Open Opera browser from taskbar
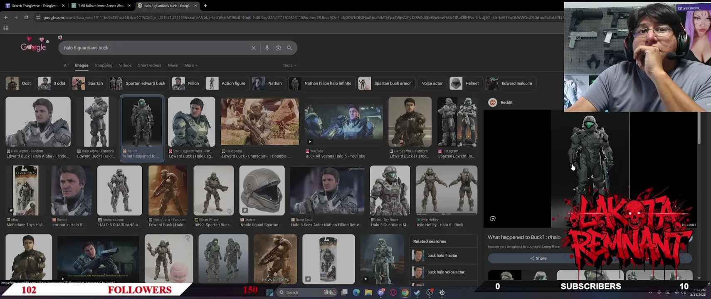 pyautogui.click(x=393, y=292)
